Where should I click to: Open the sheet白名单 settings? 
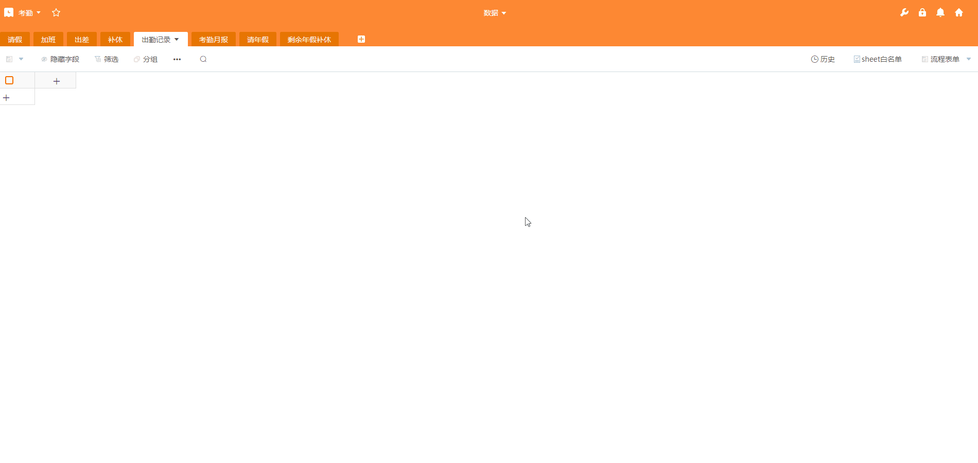tap(878, 59)
